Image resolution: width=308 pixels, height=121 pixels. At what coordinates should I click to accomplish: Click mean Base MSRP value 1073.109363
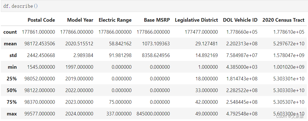[156, 44]
